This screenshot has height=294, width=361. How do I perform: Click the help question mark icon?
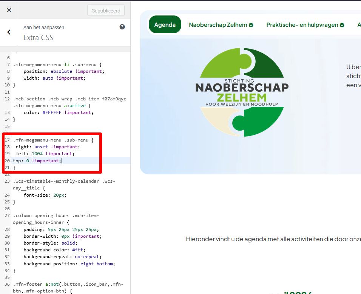[x=122, y=27]
